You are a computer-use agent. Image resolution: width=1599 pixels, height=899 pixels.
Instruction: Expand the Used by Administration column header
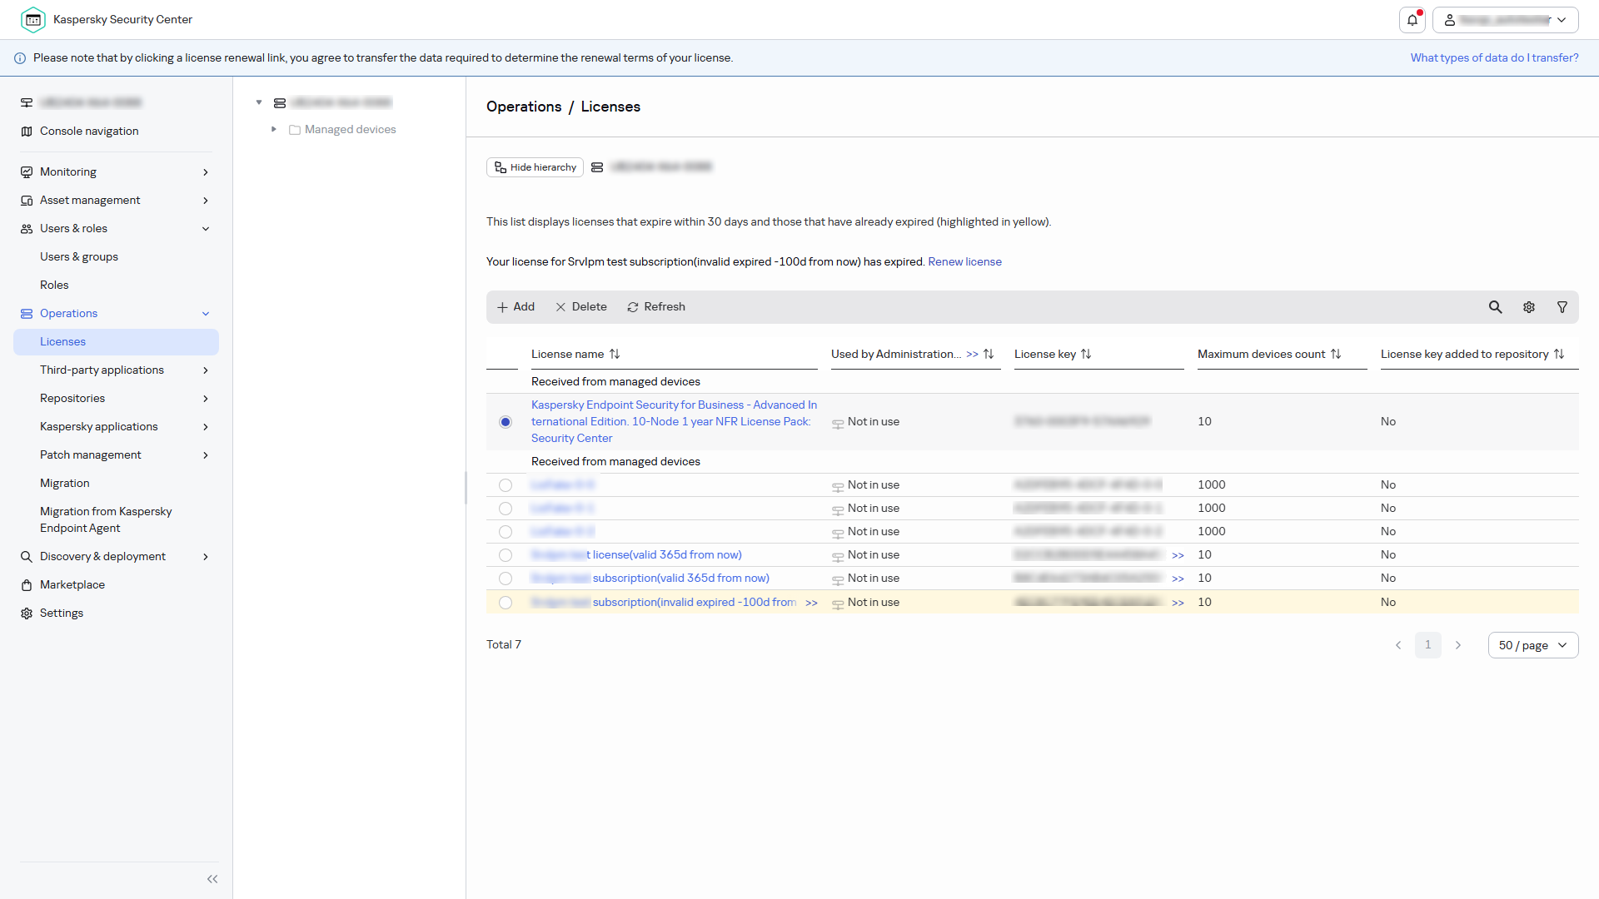tap(972, 355)
